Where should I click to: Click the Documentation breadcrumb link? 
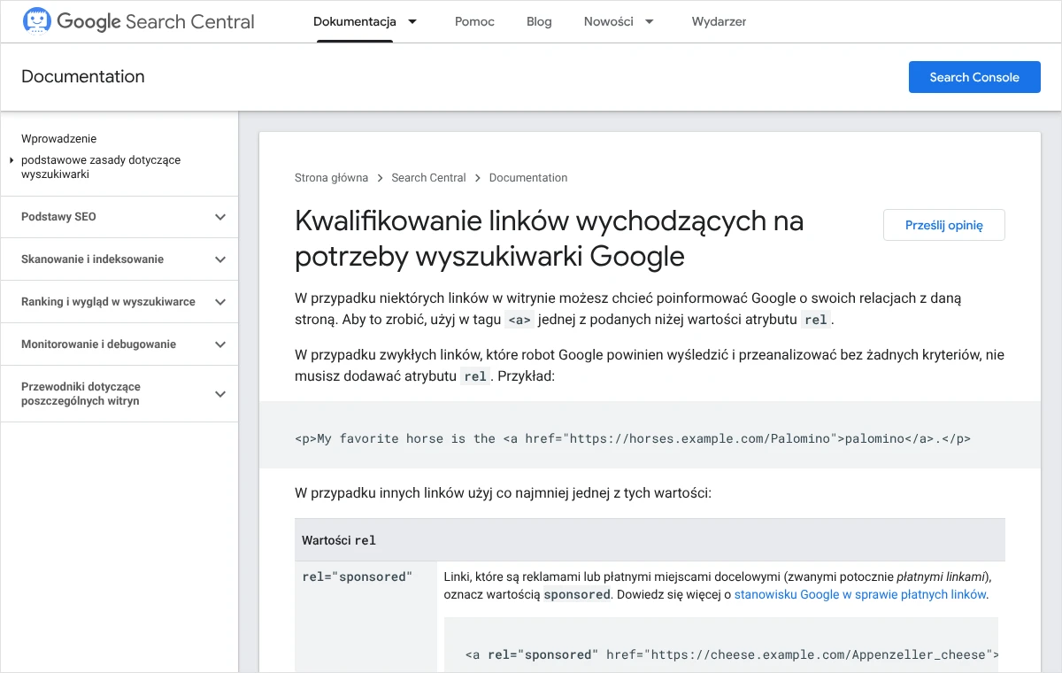(x=528, y=178)
